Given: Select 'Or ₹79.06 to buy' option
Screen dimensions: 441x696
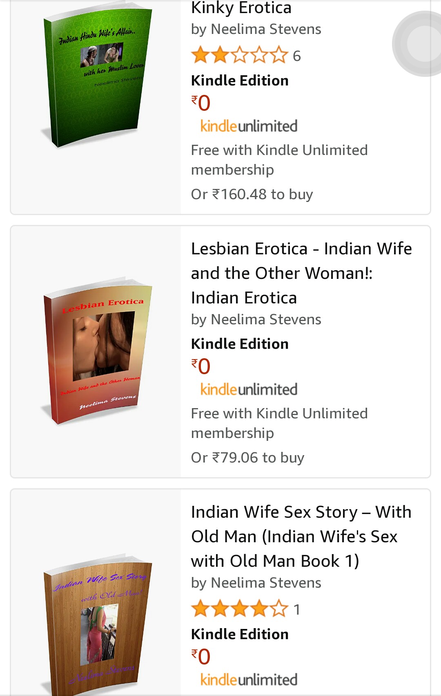Looking at the screenshot, I should 247,458.
